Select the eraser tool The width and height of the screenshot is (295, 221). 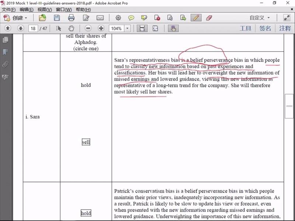[x=208, y=18]
